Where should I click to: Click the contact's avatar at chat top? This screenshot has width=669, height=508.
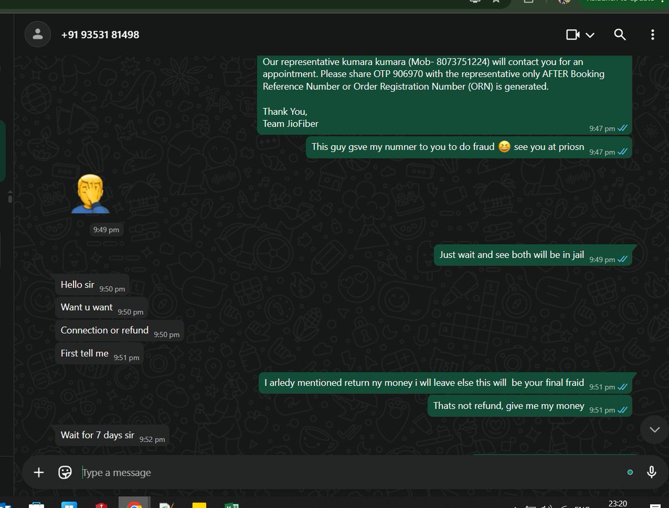pos(37,34)
